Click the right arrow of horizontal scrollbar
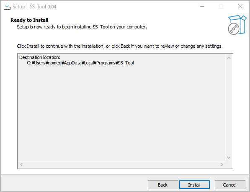 tap(222, 164)
